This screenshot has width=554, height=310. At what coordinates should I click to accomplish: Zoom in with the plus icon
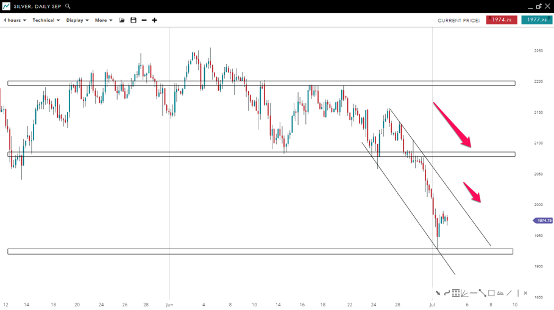tap(154, 20)
